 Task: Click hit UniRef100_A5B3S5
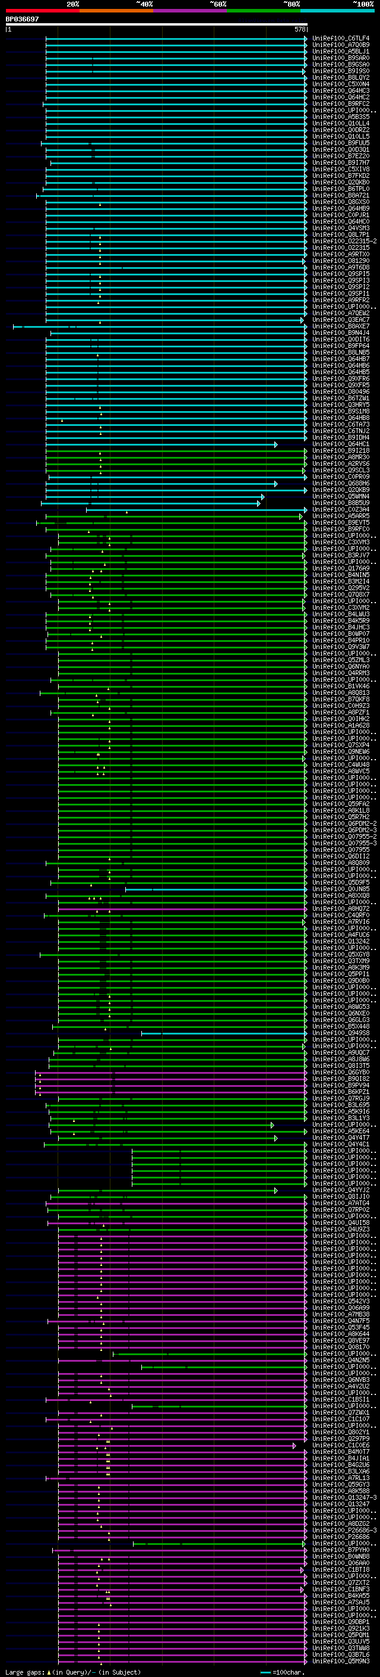[341, 117]
